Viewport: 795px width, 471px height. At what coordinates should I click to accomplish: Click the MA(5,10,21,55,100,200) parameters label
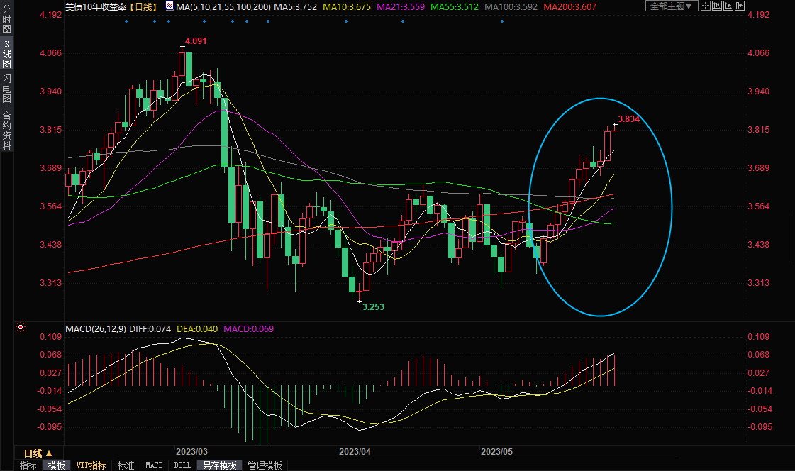click(x=223, y=6)
